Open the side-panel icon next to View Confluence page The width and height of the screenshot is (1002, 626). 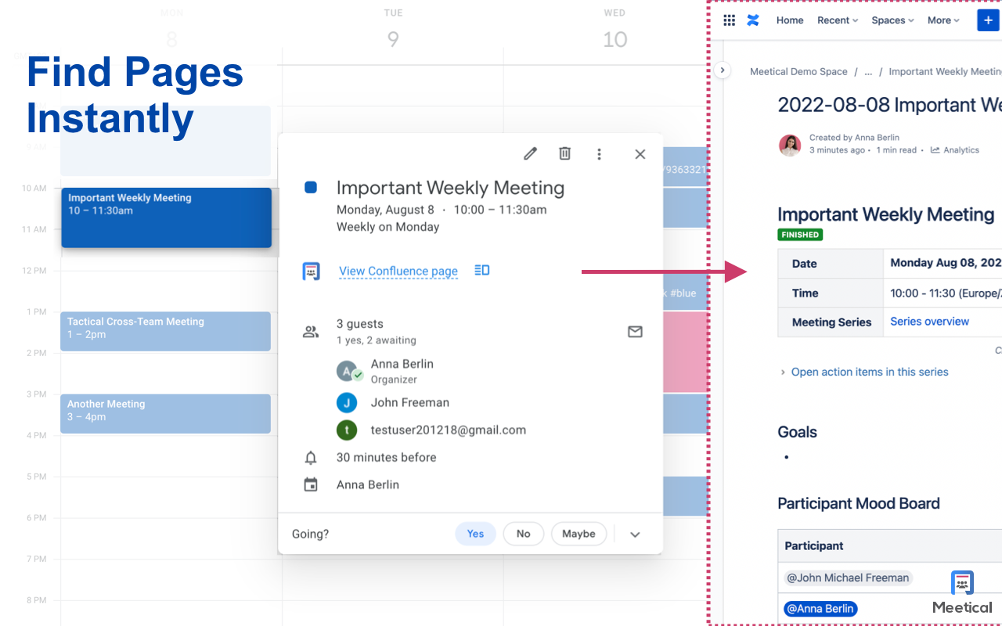[481, 270]
